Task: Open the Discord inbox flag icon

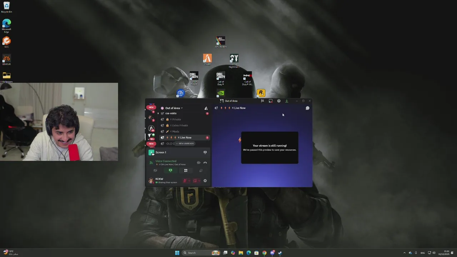Action: point(262,101)
